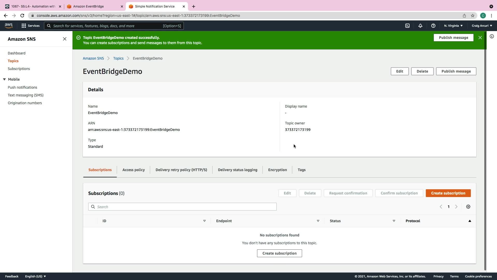Click the info panel icon at right

coord(492,37)
